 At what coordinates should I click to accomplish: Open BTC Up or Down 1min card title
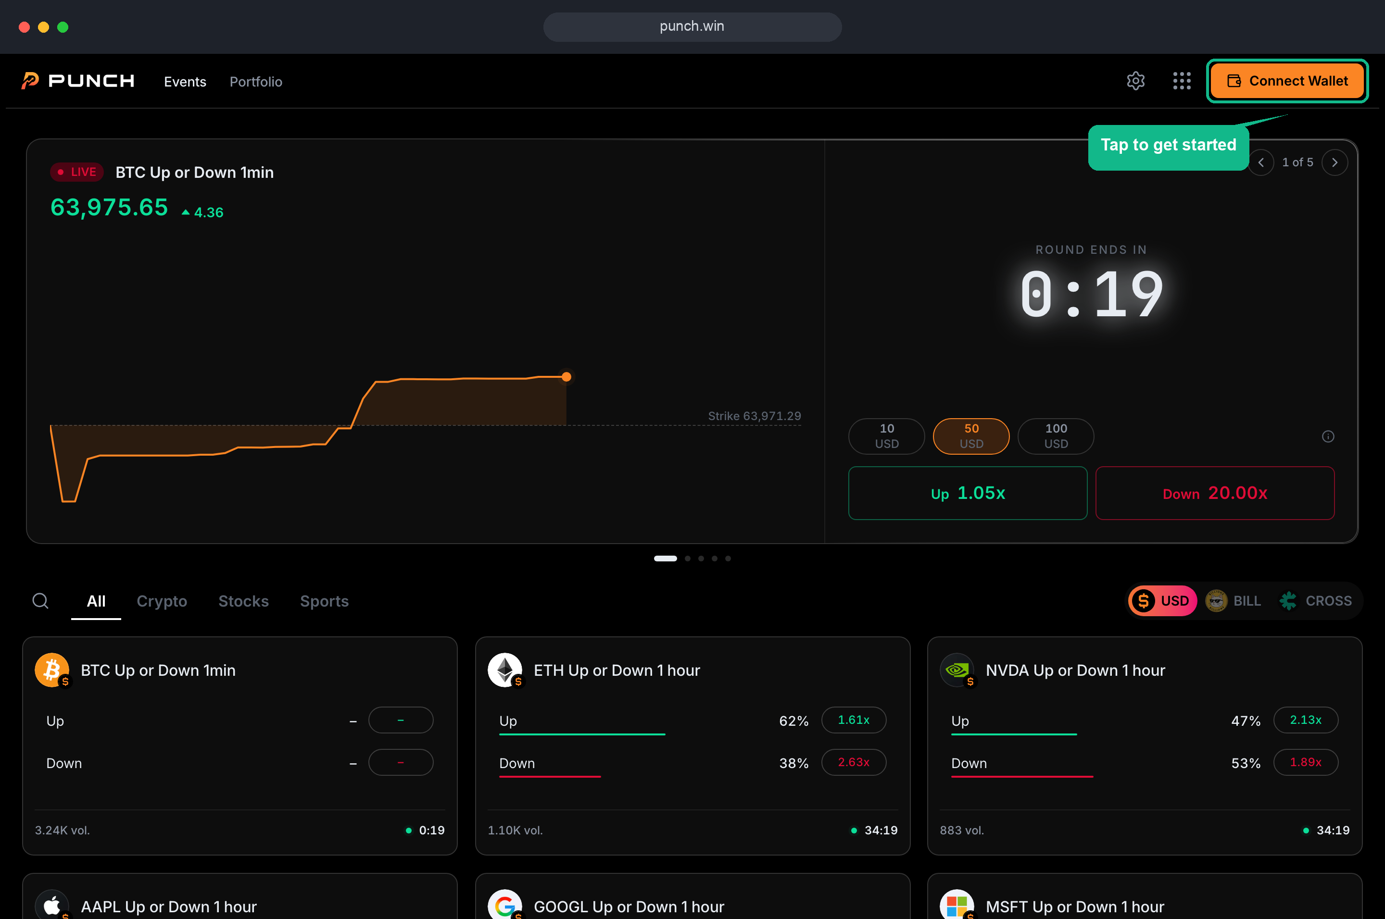[158, 670]
